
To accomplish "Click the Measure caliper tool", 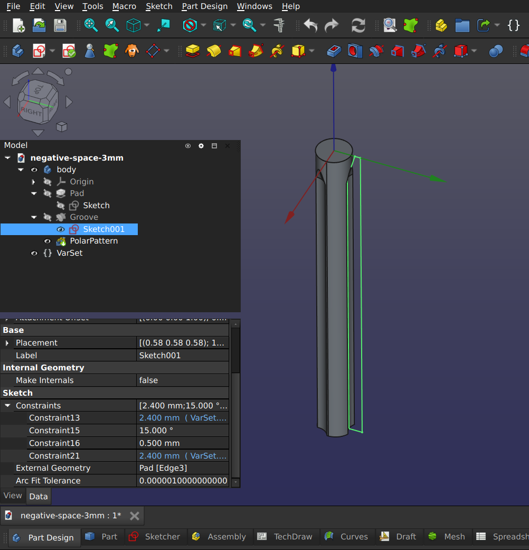I will pos(279,25).
